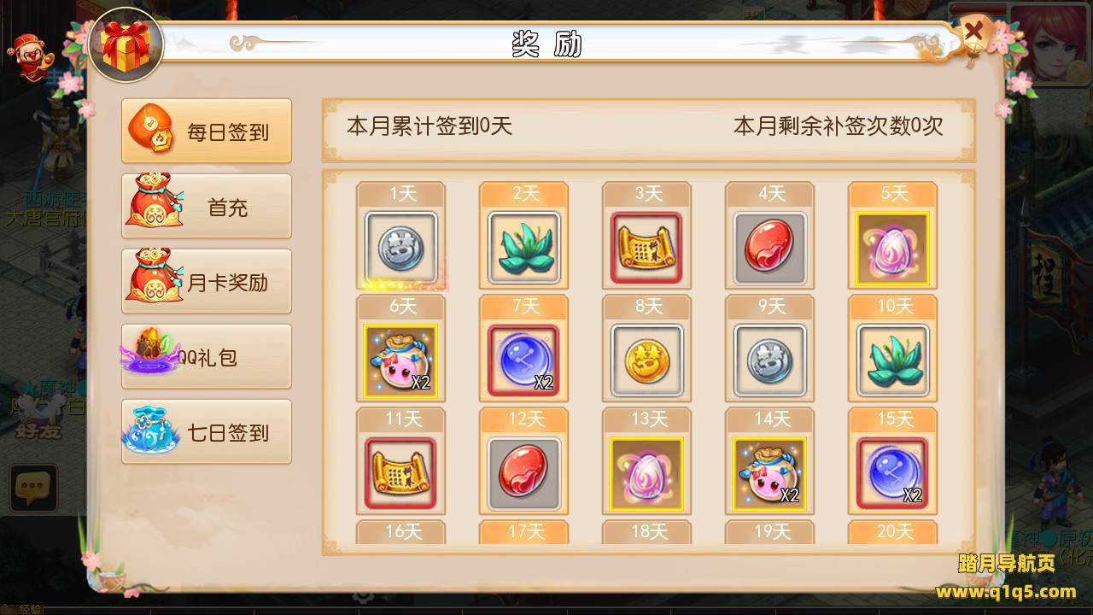Viewport: 1093px width, 615px height.
Task: Open the 月卡奖励 monthly card tab
Action: 207,281
